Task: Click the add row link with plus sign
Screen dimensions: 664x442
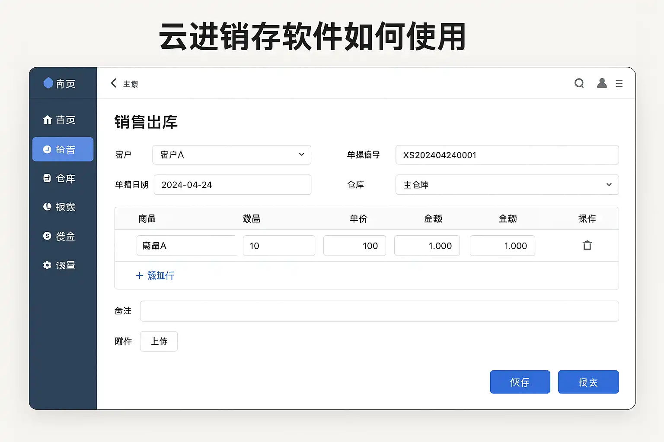Action: click(155, 275)
